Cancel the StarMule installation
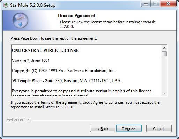Viewport: 179px width, 139px height. (159, 129)
